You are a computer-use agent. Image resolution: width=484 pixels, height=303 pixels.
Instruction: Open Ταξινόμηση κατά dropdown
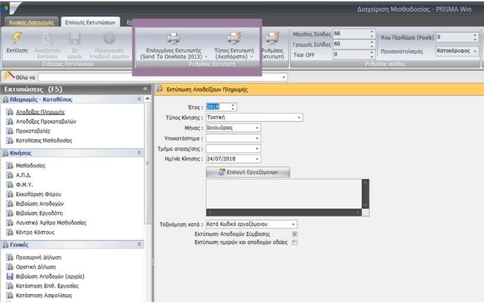(293, 224)
